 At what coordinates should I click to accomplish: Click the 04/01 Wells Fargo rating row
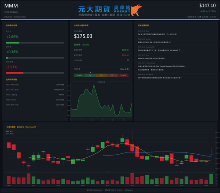pyautogui.click(x=35, y=105)
